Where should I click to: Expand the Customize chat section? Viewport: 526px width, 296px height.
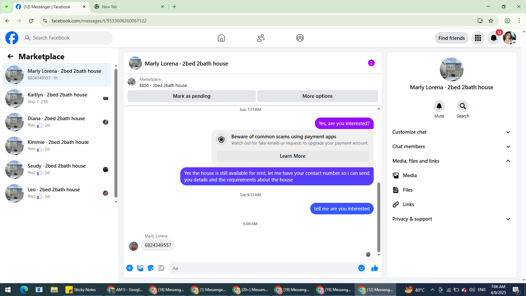coord(452,132)
